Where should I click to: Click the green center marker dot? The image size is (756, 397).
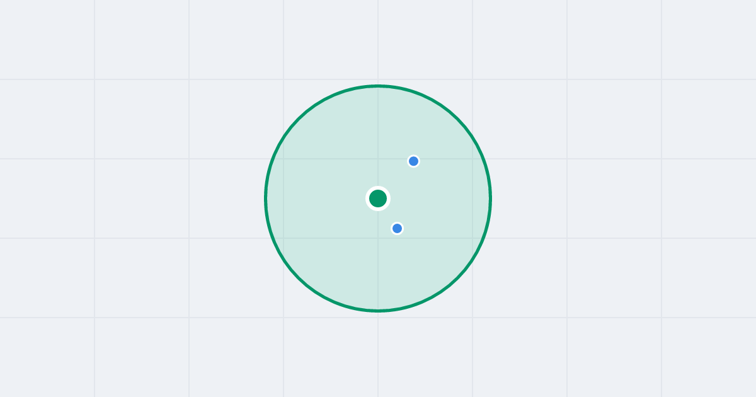pyautogui.click(x=378, y=198)
